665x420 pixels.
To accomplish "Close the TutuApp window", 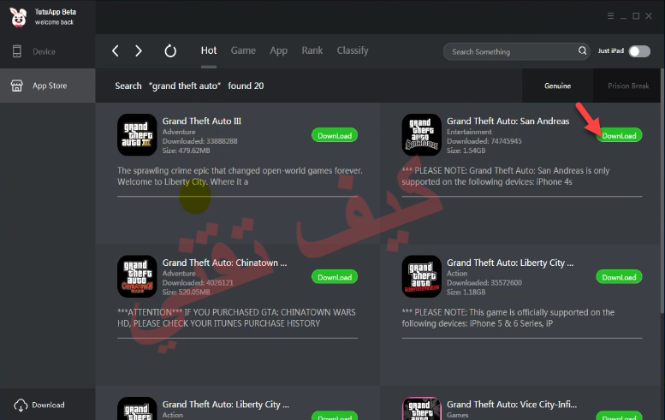I will 649,16.
